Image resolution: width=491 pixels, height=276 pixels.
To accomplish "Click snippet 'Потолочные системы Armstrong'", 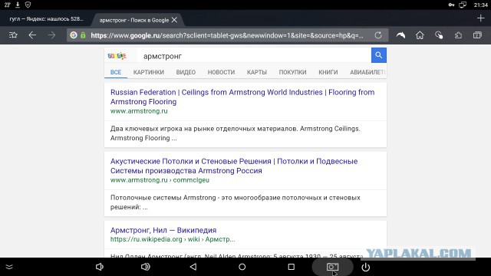I will tap(236, 202).
